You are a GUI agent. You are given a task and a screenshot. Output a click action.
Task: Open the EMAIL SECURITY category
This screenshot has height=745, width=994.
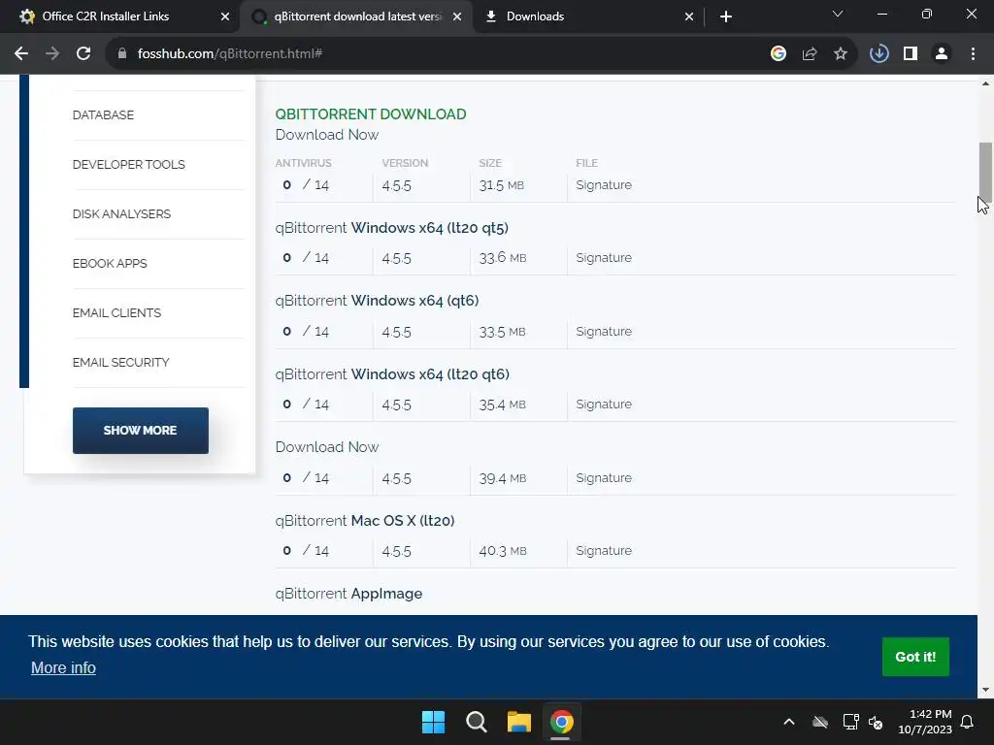coord(121,363)
